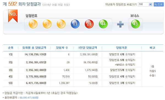Click the per-person prize 1,675,948원

click(91, 70)
